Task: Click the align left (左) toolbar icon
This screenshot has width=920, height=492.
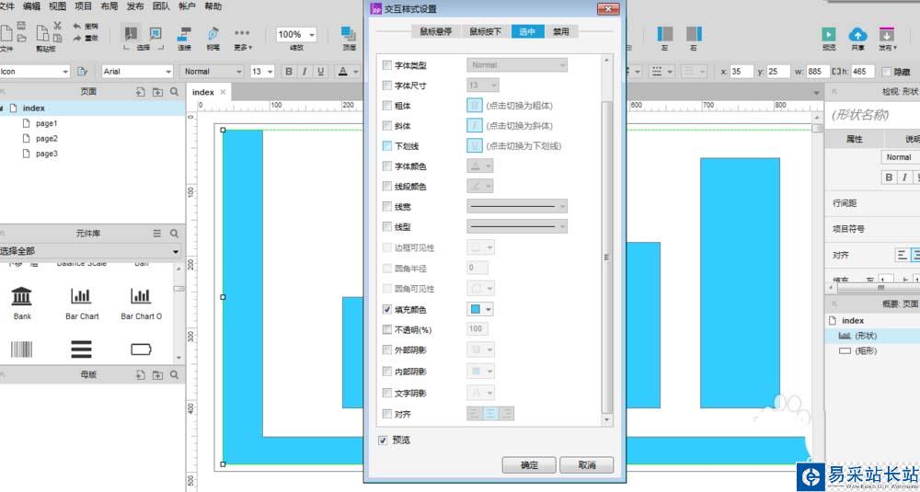Action: click(x=665, y=34)
